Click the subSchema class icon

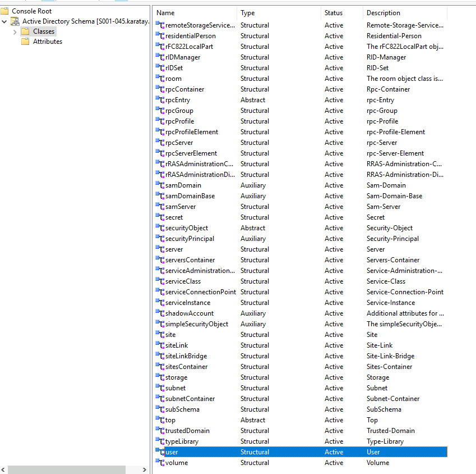tap(160, 409)
